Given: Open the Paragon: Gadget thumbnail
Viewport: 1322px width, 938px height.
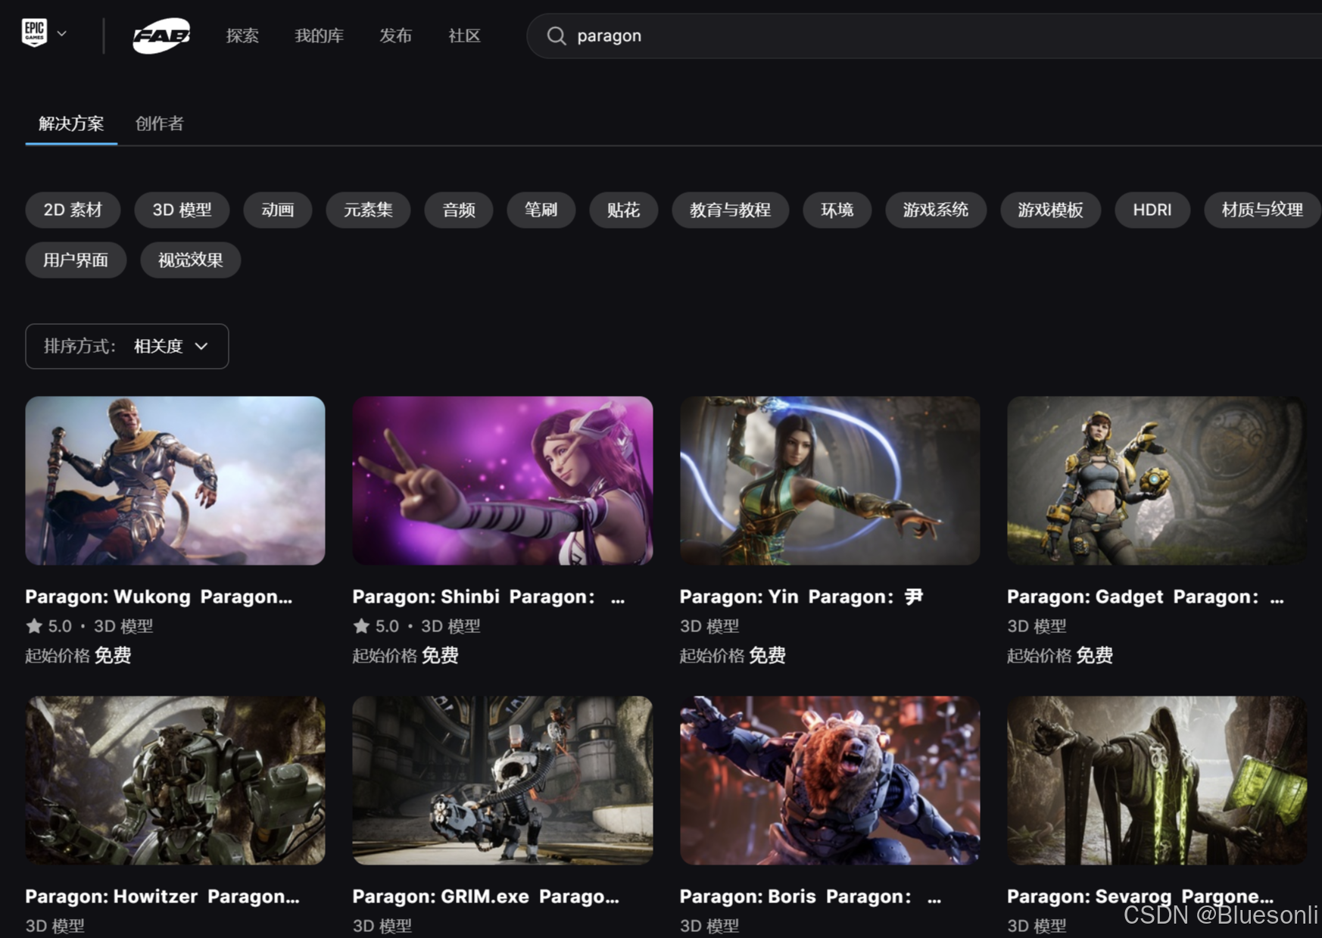Looking at the screenshot, I should [x=1157, y=481].
